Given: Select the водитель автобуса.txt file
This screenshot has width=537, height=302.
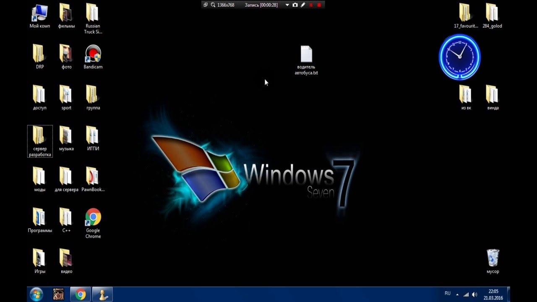Looking at the screenshot, I should (306, 60).
